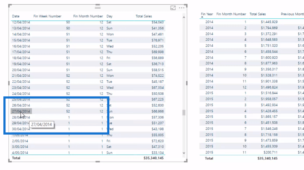This screenshot has height=170, width=304.
Task: Sort by Fin Week Number header
Action: (x=47, y=16)
